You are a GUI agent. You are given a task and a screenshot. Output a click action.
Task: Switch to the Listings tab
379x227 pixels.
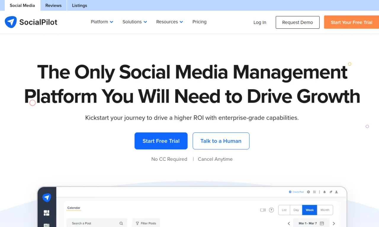click(80, 5)
